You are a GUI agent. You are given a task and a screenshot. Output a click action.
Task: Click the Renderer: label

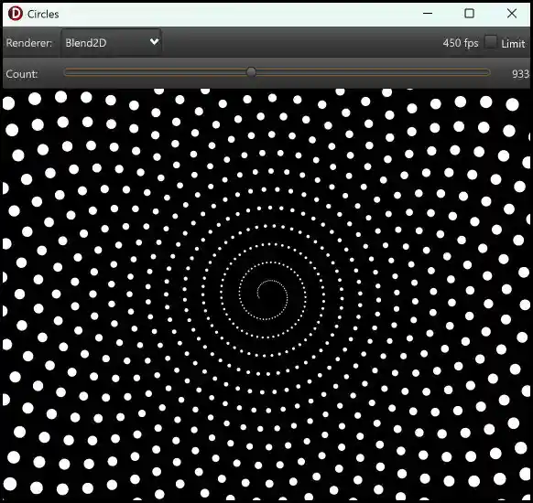pyautogui.click(x=29, y=43)
